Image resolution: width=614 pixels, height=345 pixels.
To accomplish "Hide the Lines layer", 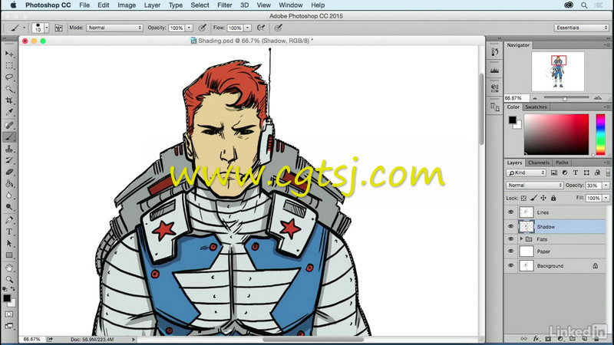I will [x=510, y=212].
